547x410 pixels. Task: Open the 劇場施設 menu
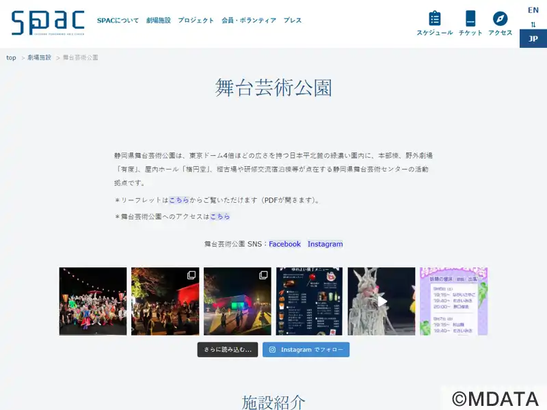tap(159, 20)
